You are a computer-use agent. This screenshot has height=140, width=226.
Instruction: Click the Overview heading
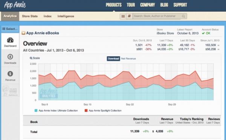(35, 44)
